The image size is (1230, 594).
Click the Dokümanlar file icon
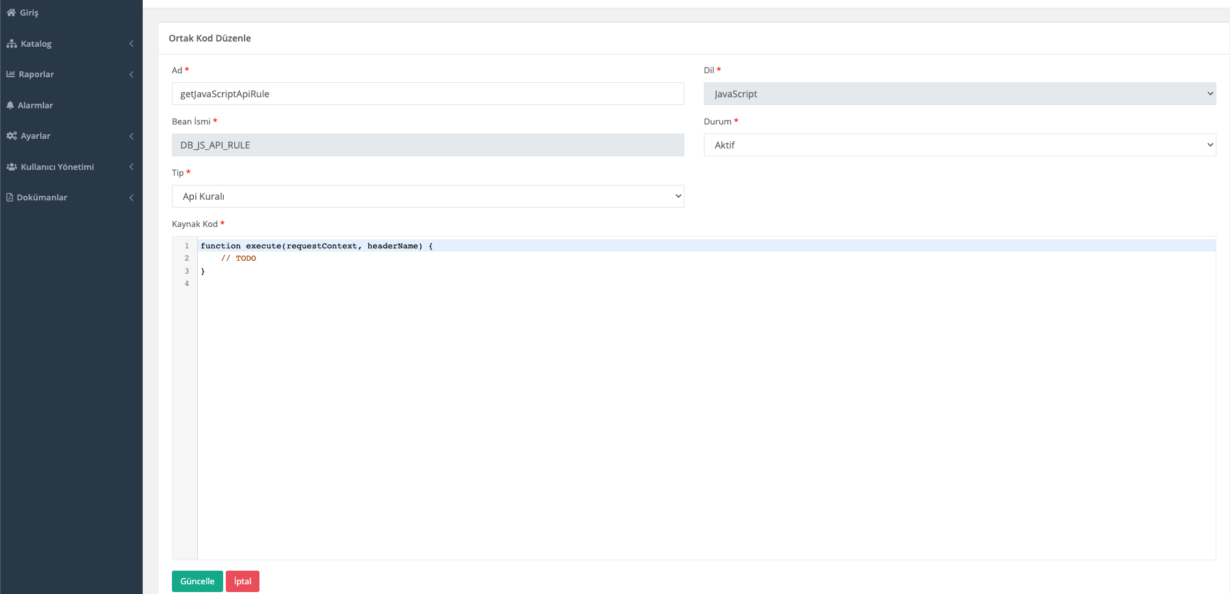click(x=10, y=197)
